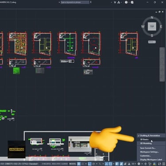Click floor plan with orange furniture layout
This screenshot has width=166, height=166.
(x=18, y=43)
